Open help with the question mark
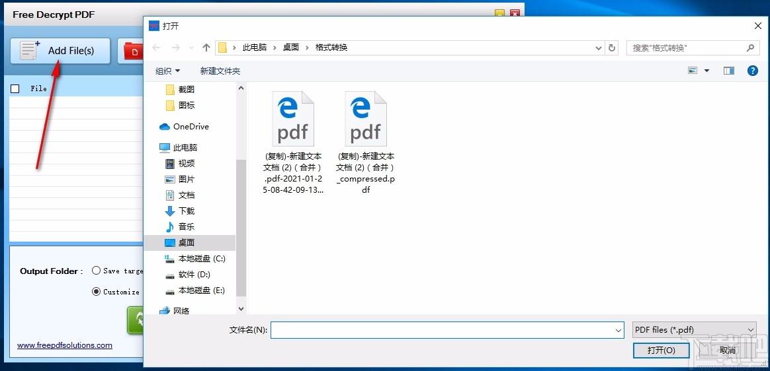770x371 pixels. pyautogui.click(x=752, y=71)
